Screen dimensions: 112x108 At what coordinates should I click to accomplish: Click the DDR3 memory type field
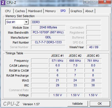click(x=66, y=22)
